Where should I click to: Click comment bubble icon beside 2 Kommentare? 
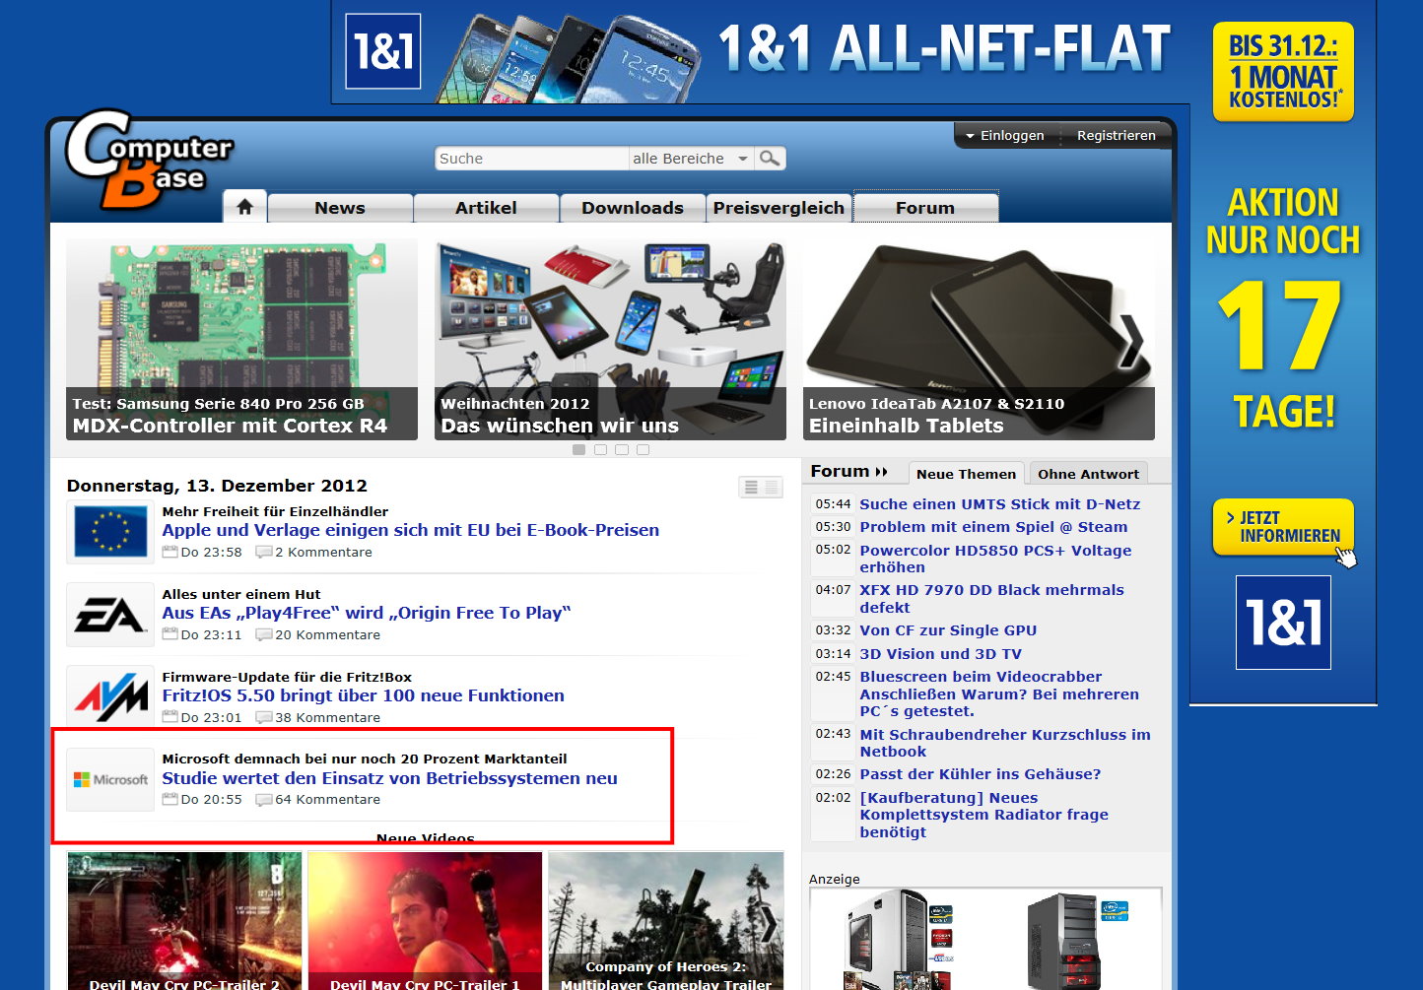click(263, 552)
